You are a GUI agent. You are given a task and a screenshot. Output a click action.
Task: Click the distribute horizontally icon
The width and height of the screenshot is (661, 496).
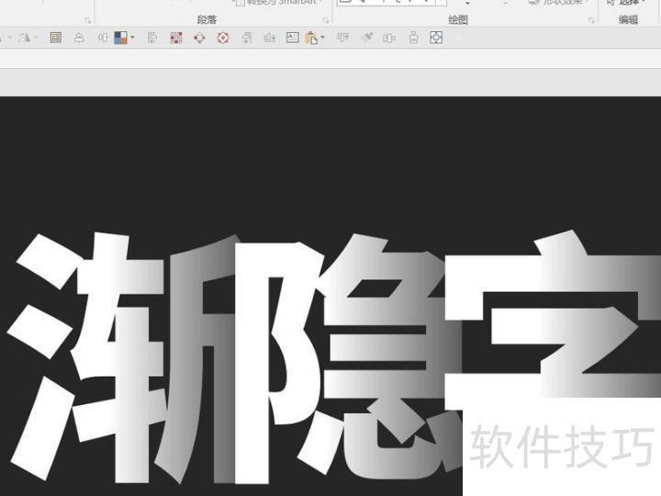click(388, 38)
